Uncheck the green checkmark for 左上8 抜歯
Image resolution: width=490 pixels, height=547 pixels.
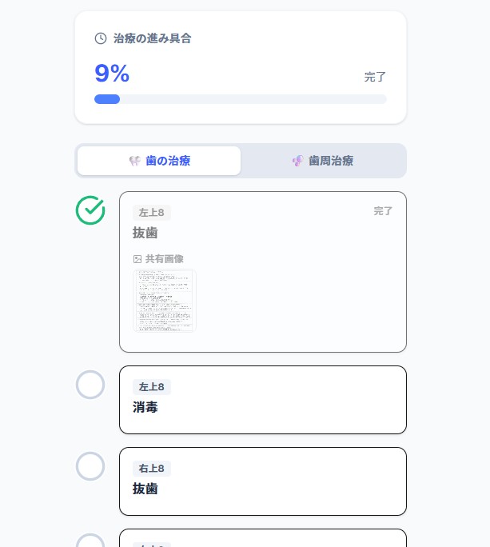90,210
